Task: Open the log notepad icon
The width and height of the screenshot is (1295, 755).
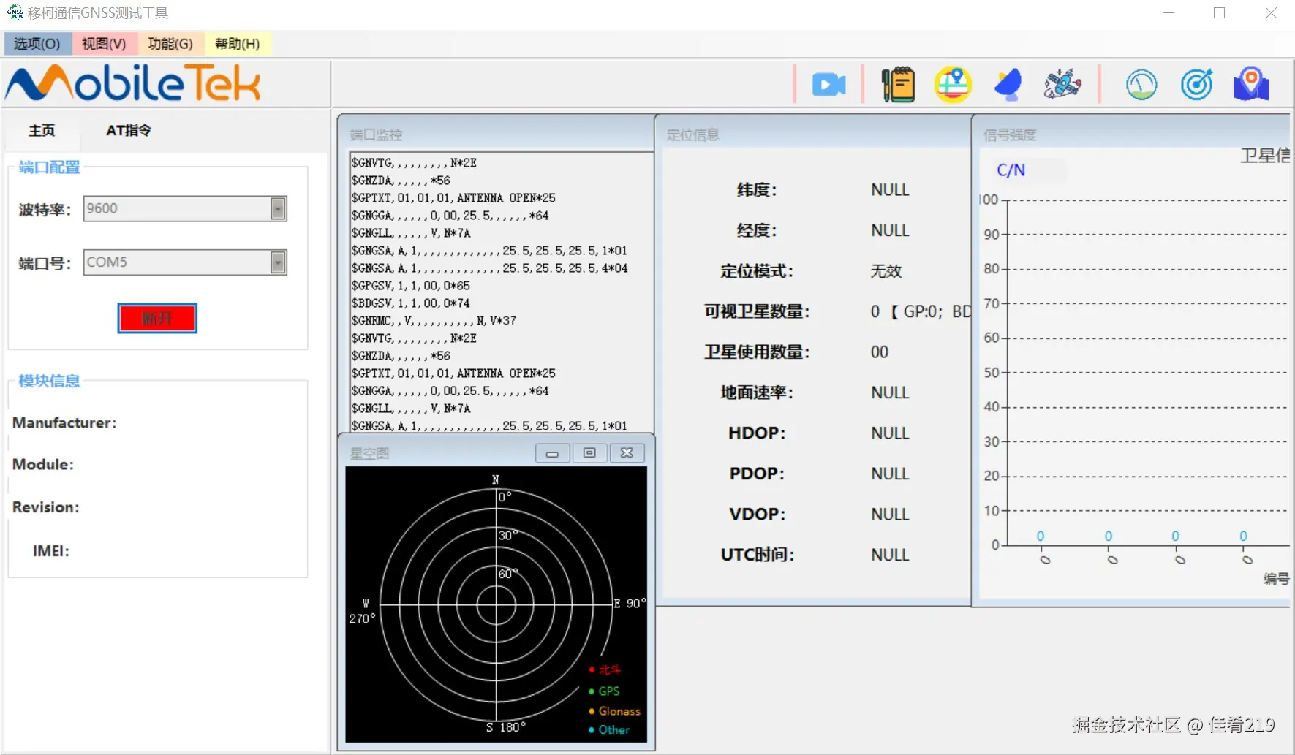Action: click(x=897, y=84)
